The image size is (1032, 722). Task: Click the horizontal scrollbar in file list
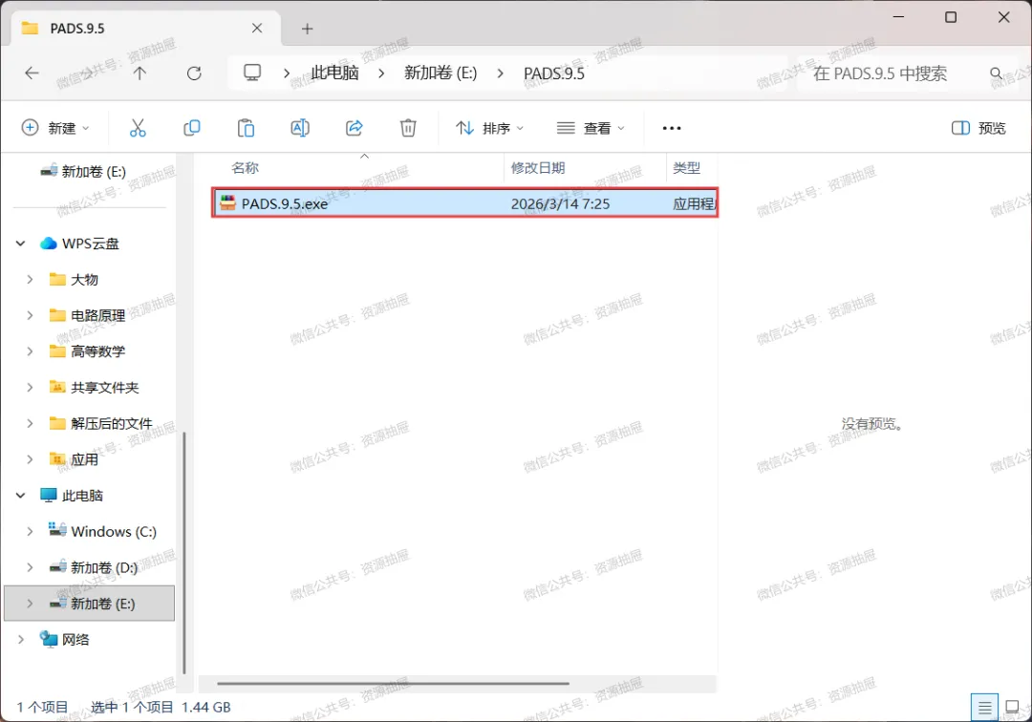(x=393, y=683)
